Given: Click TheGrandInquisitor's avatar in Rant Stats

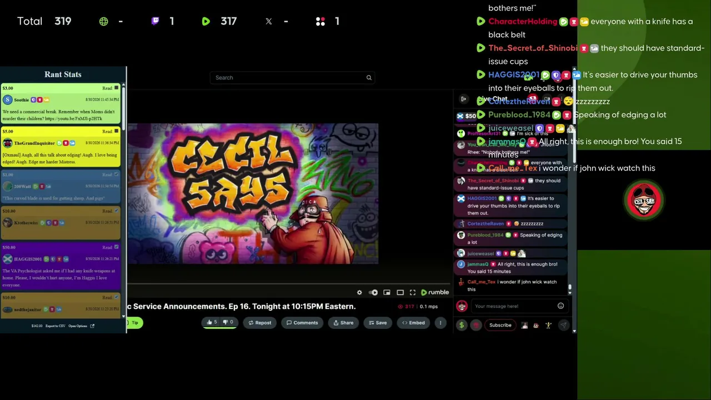Looking at the screenshot, I should coord(7,143).
